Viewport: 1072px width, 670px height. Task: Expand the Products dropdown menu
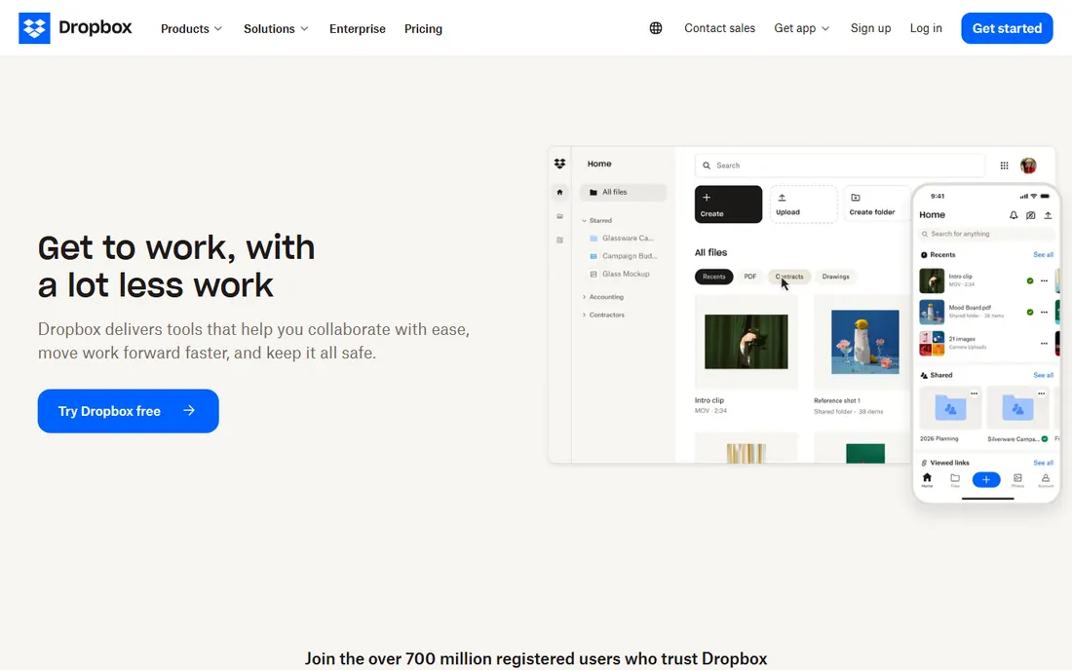coord(191,28)
